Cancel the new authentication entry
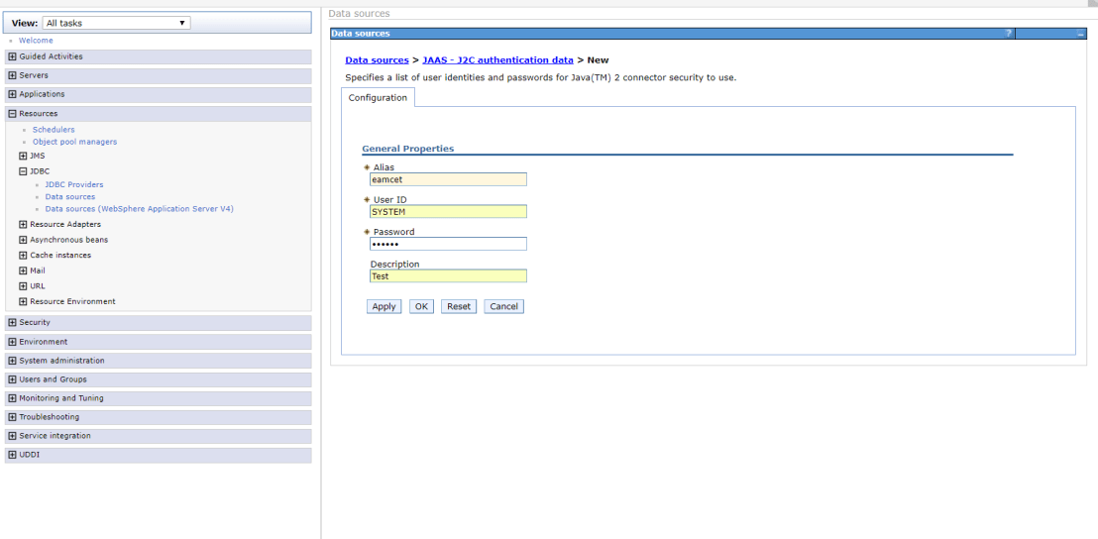The image size is (1098, 539). (503, 307)
